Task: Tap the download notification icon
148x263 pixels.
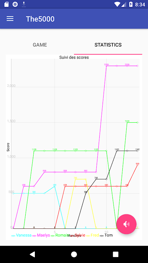Action: point(24,4)
